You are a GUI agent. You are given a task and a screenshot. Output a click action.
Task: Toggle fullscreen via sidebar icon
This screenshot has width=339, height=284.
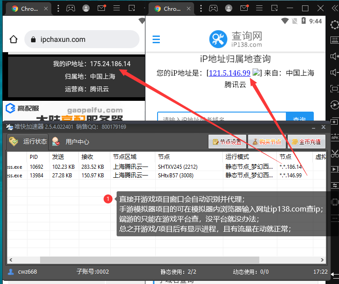point(334,89)
